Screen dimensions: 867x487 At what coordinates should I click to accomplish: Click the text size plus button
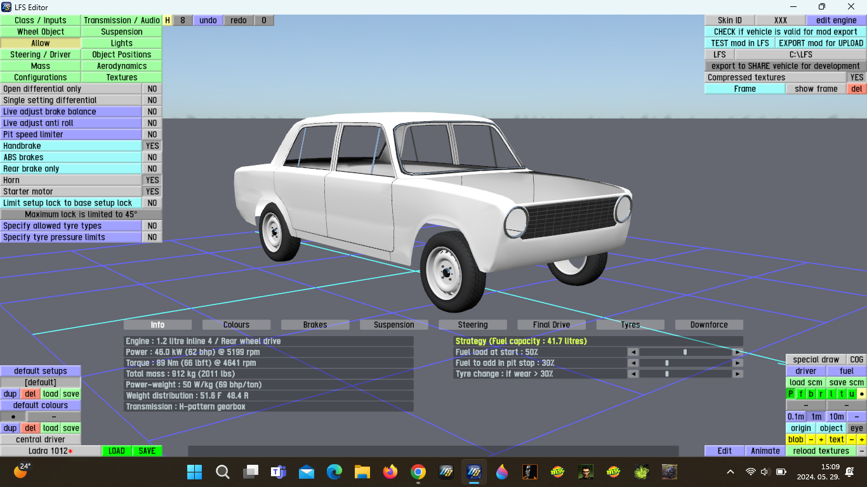[x=862, y=439]
